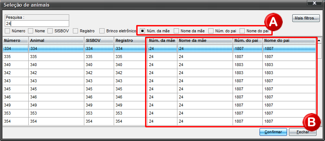
Task: Uncheck the Núm. da mãe checkbox
Action: [x=142, y=31]
